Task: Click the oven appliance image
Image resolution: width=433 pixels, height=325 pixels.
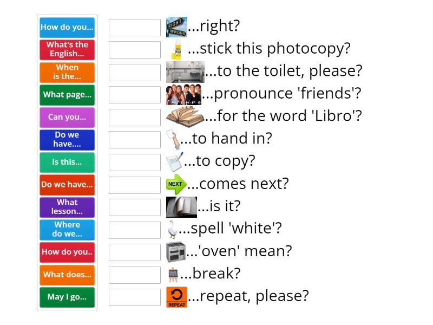Action: point(176,252)
